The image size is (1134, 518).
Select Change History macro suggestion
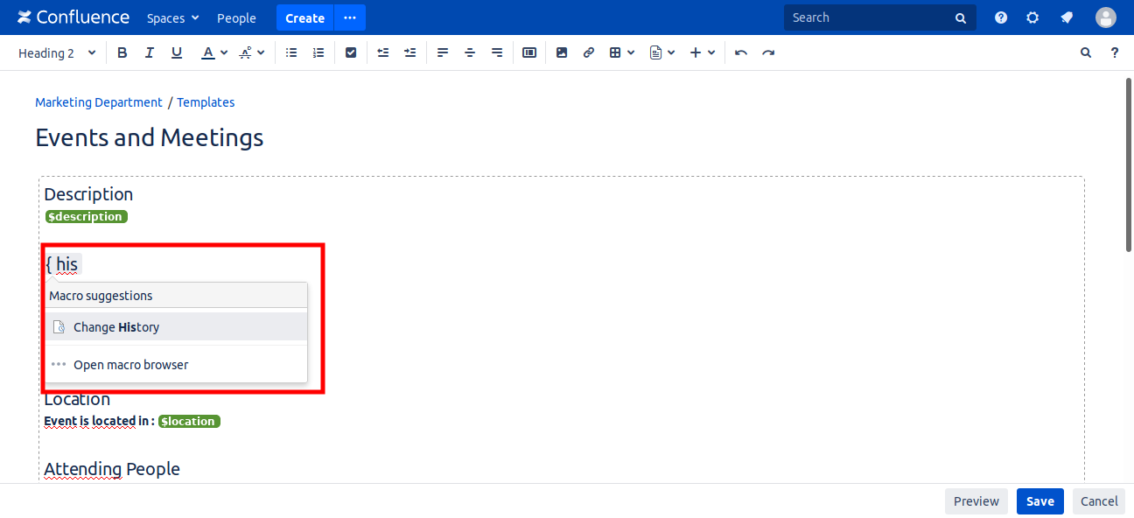[116, 327]
